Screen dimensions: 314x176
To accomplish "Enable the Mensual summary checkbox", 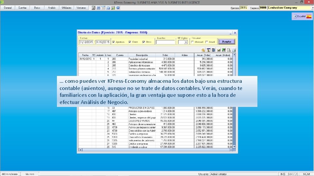I will [x=192, y=42].
